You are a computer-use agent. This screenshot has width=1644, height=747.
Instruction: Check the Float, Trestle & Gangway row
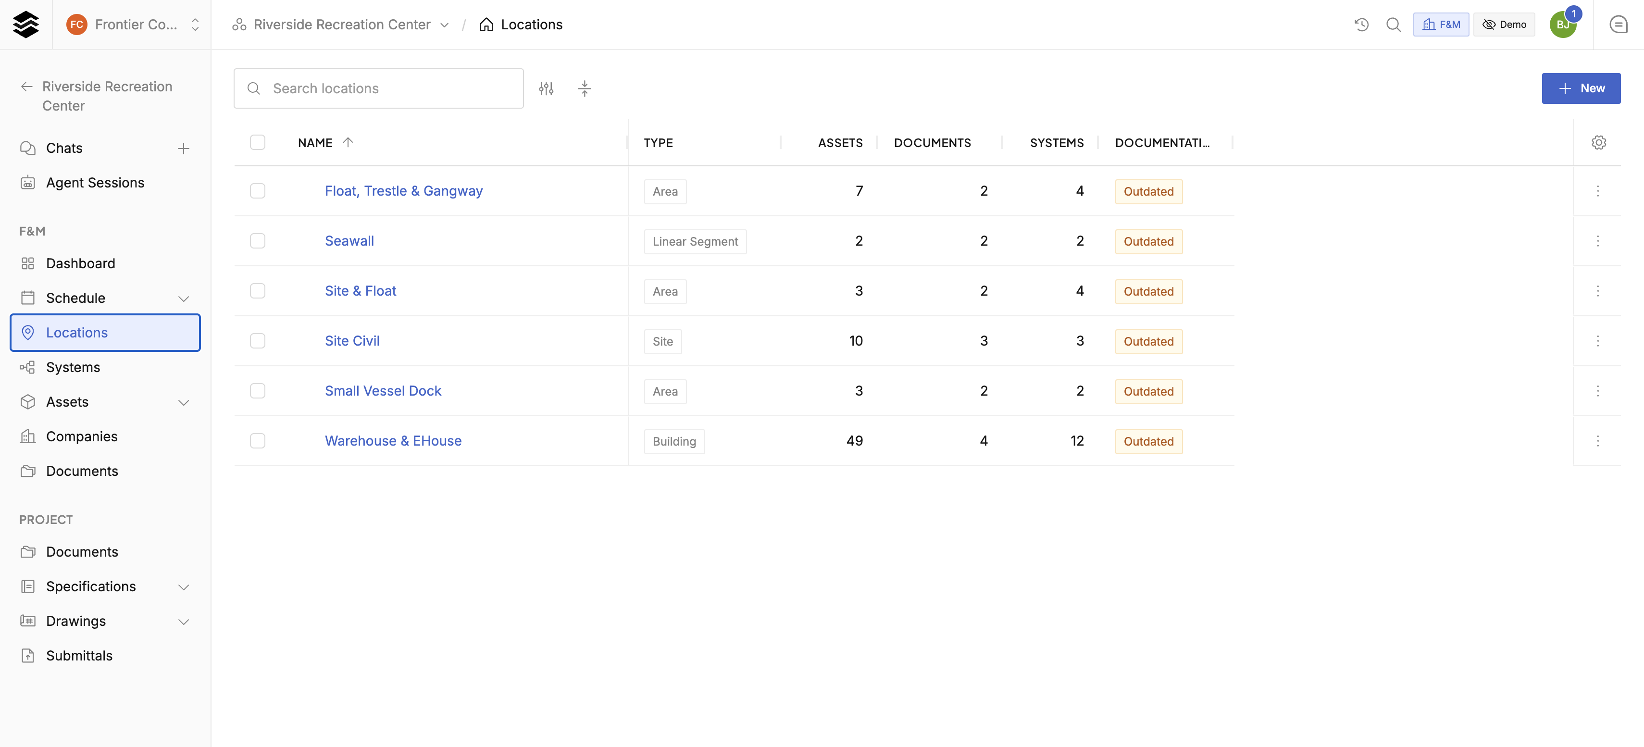tap(258, 191)
